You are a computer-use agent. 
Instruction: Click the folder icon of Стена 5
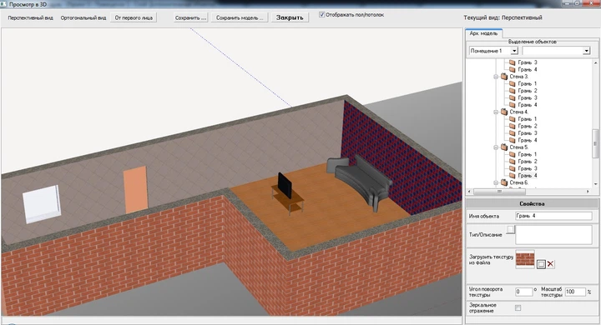[x=504, y=147]
